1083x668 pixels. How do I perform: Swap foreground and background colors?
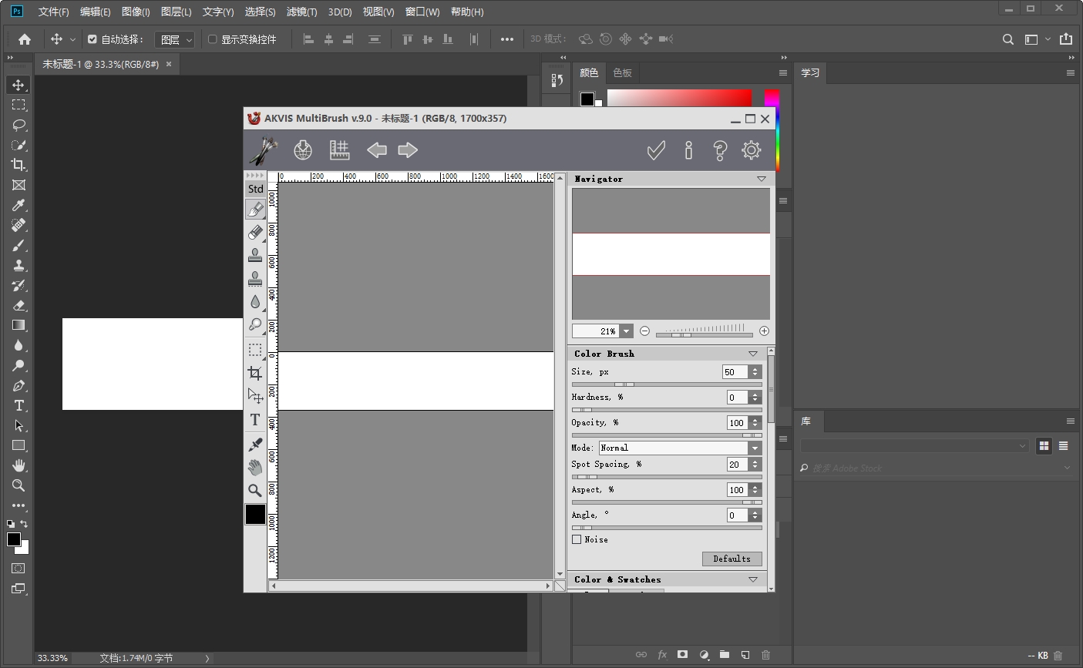[x=24, y=524]
